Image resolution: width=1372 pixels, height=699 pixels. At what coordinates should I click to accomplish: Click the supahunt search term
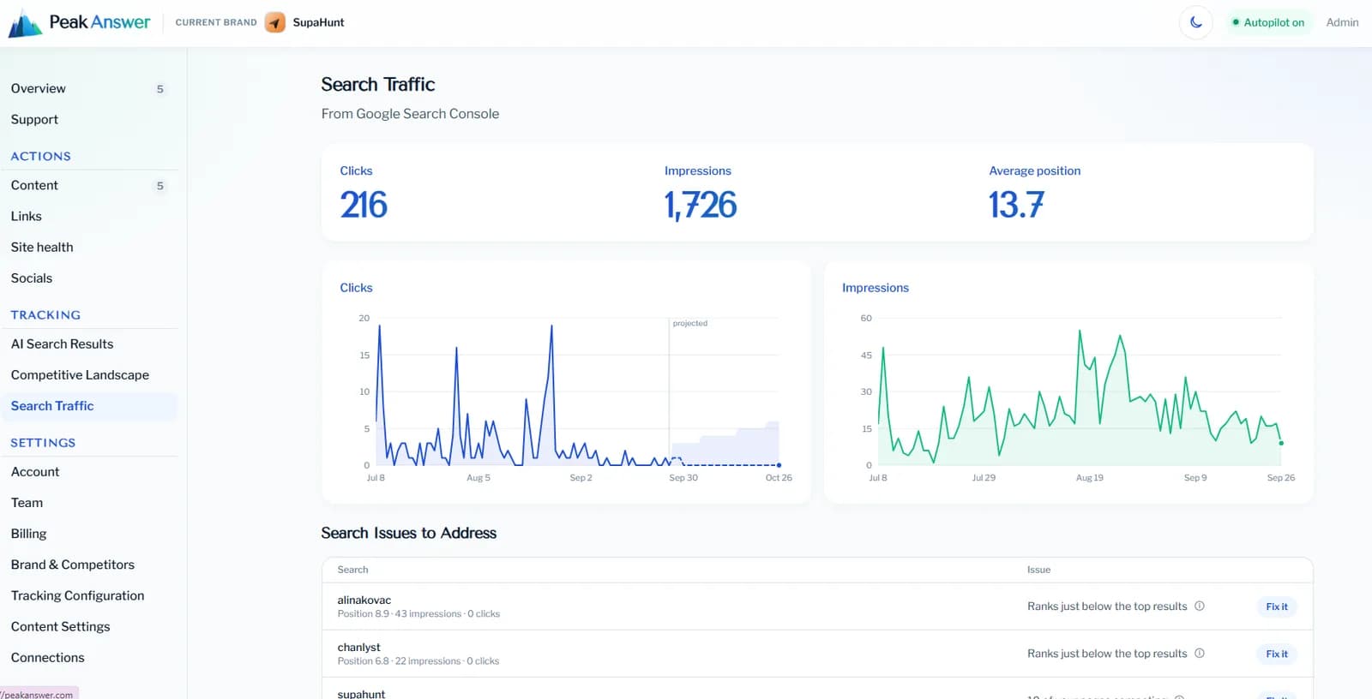coord(361,693)
